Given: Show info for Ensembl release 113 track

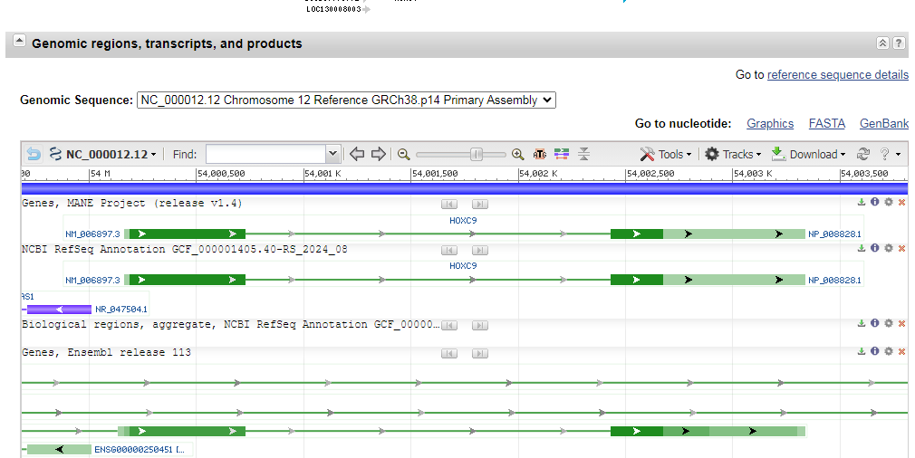Looking at the screenshot, I should (x=875, y=351).
